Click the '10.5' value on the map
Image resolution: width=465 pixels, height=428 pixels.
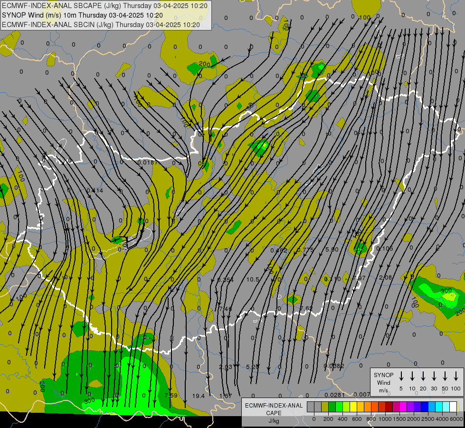253,280
